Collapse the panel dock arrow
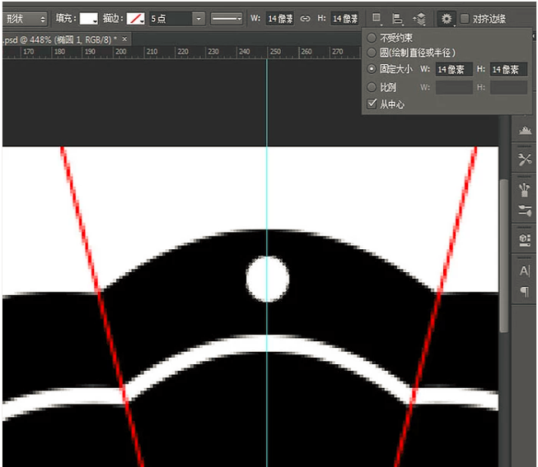Viewport: 538px width, 467px height. (534, 36)
